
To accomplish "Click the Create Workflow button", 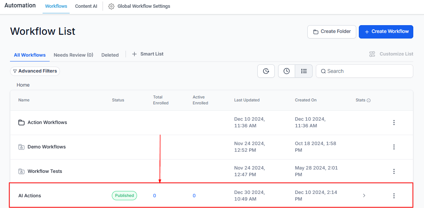I will tap(386, 31).
